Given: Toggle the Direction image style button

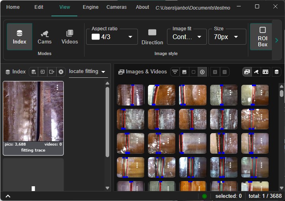Looking at the screenshot, I should 152,37.
